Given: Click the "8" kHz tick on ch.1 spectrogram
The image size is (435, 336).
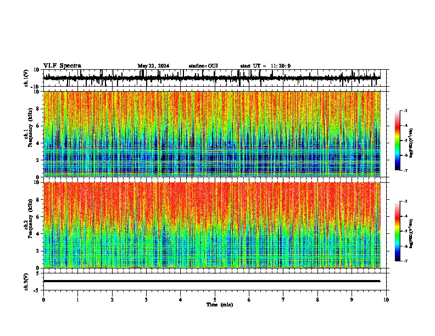Looking at the screenshot, I should [38, 109].
